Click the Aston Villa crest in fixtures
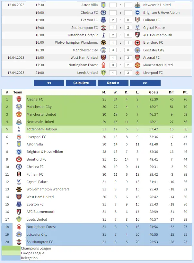Image resolution: width=194 pixels, height=263 pixels. click(103, 5)
